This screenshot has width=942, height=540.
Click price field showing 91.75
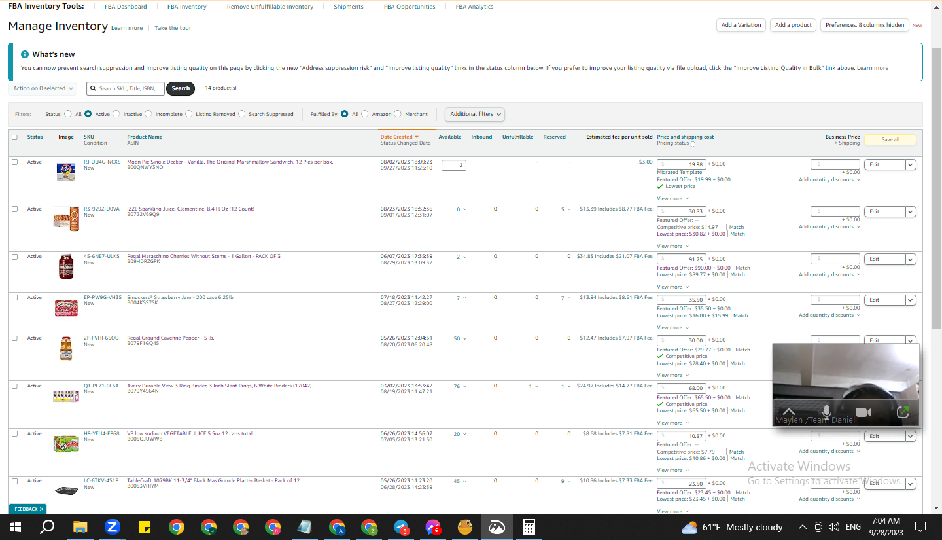click(682, 259)
